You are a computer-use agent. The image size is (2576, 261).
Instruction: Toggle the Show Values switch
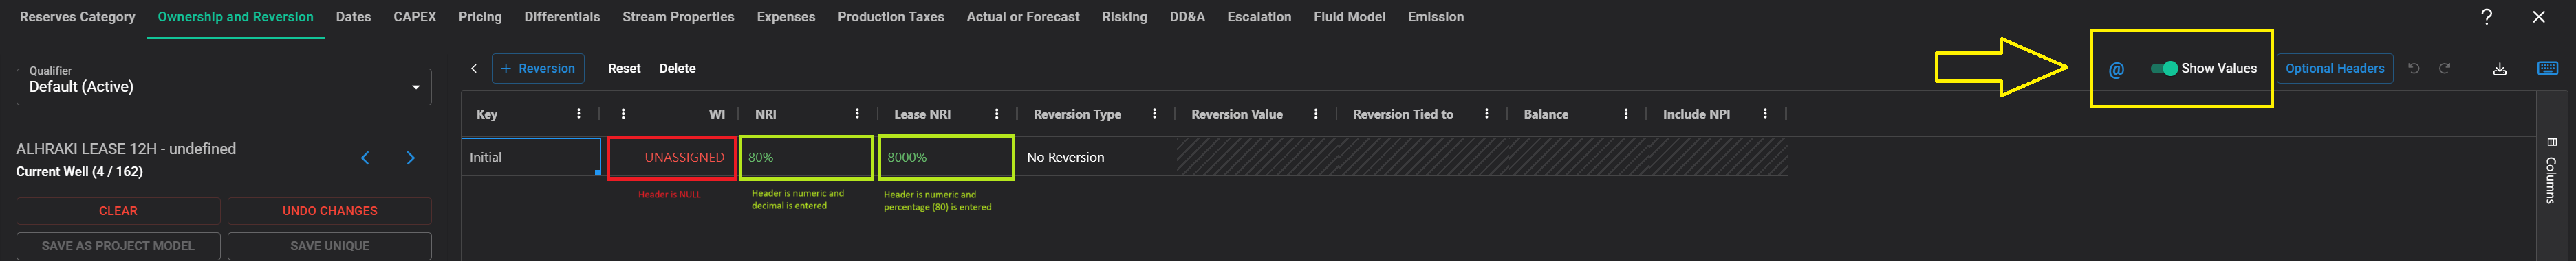[x=2164, y=69]
